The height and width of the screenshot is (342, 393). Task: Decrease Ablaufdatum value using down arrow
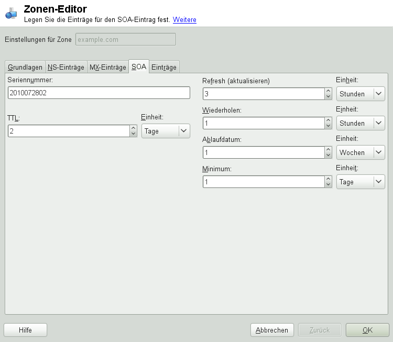pyautogui.click(x=329, y=155)
